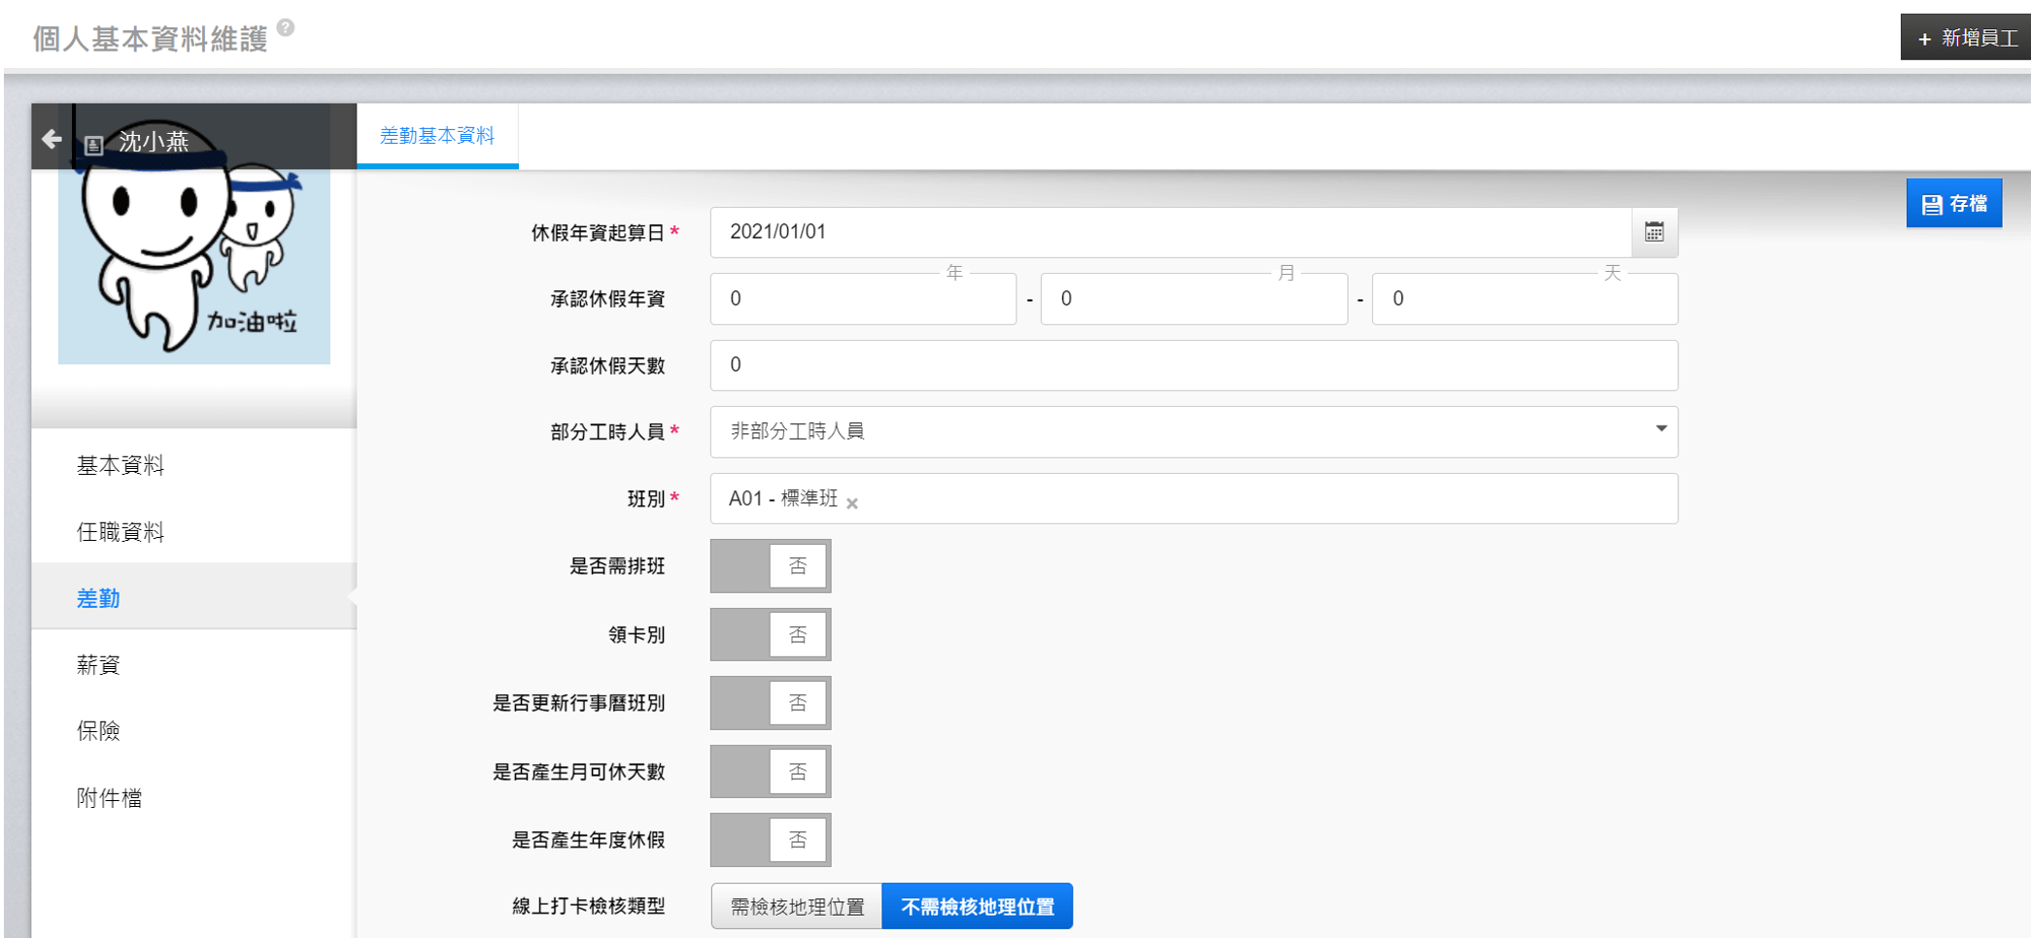Click the 新增員工 button

[x=1966, y=38]
